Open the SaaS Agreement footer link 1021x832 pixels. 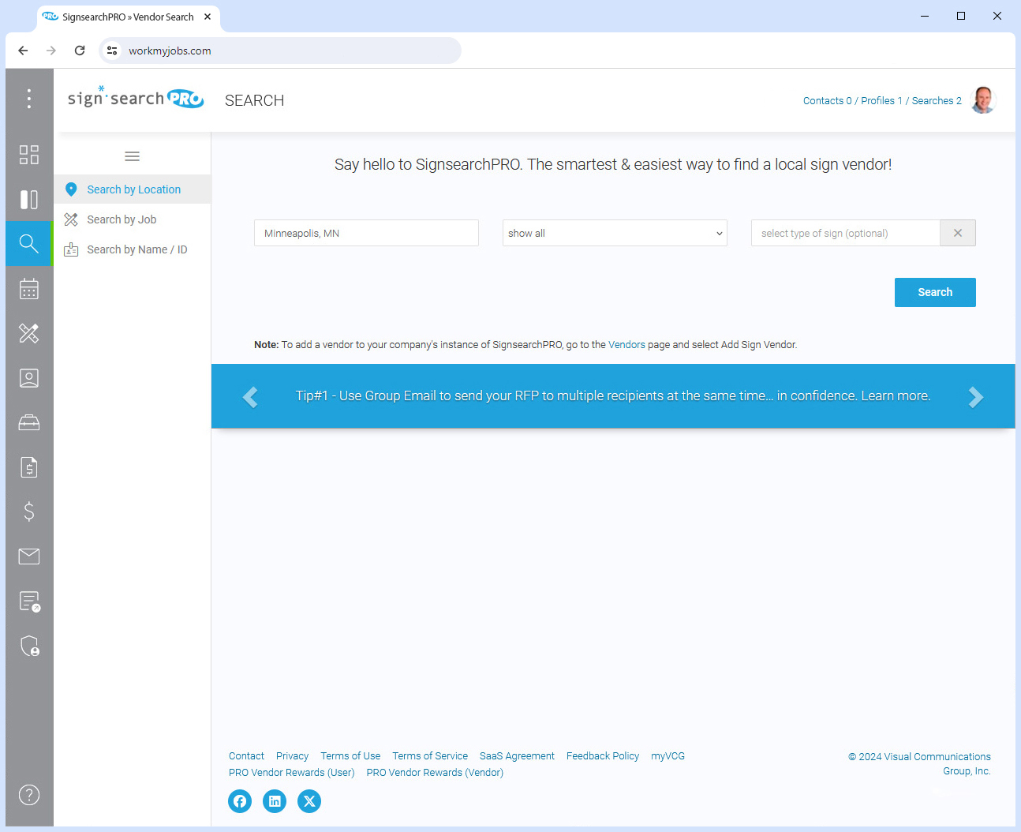[517, 755]
